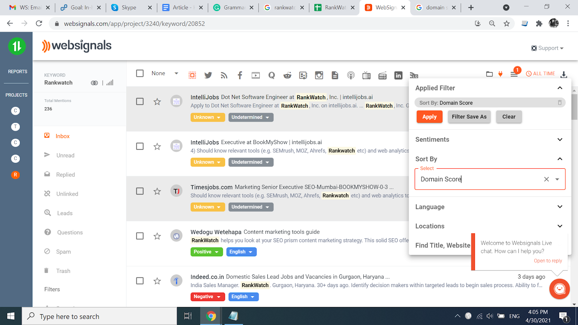Click ALL TIME date range button
Viewport: 578px width, 325px height.
pyautogui.click(x=540, y=74)
